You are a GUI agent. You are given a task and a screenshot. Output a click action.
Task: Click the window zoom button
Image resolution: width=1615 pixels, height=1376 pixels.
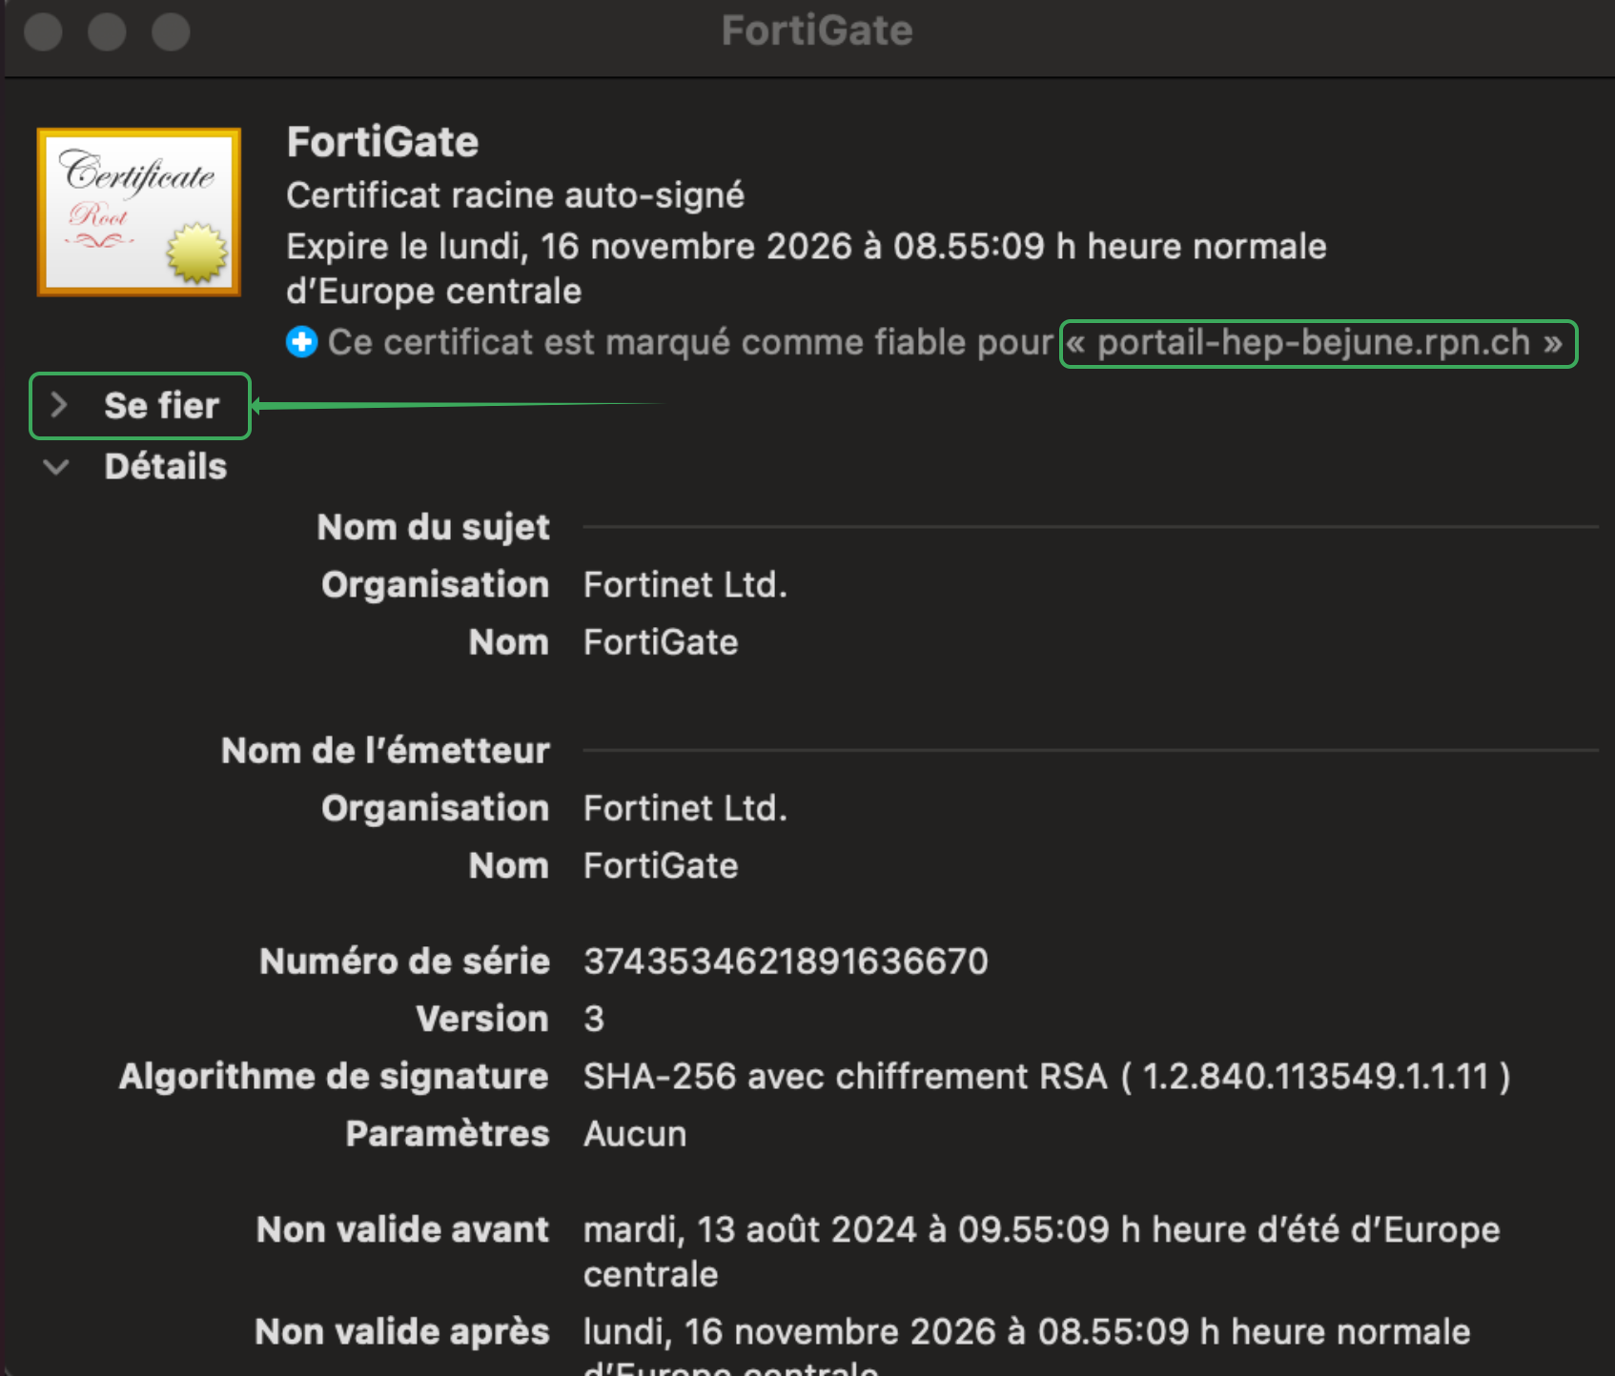coord(171,31)
